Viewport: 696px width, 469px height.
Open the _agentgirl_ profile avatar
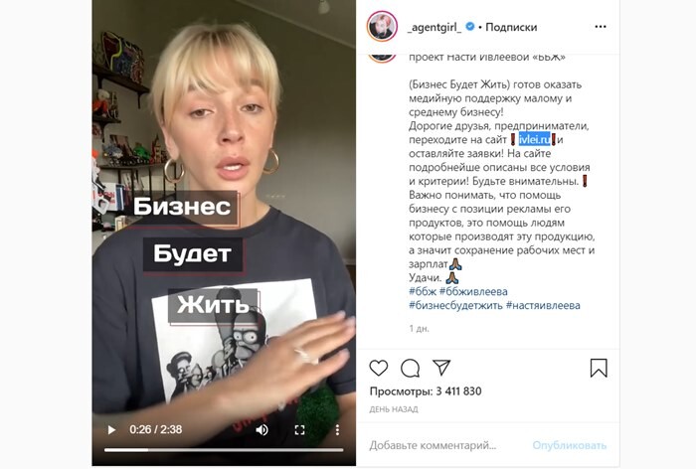(x=382, y=27)
